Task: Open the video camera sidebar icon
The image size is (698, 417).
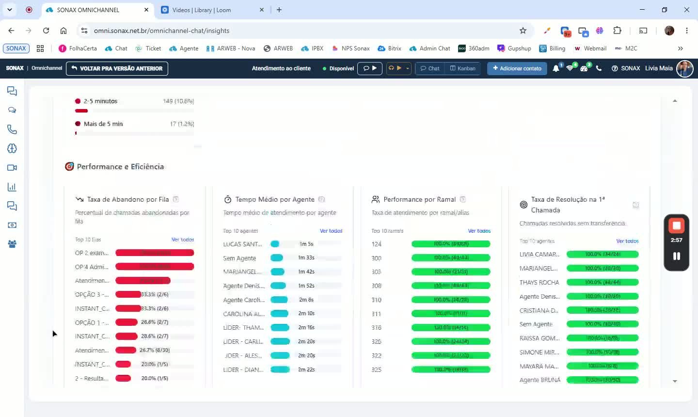Action: tap(12, 168)
